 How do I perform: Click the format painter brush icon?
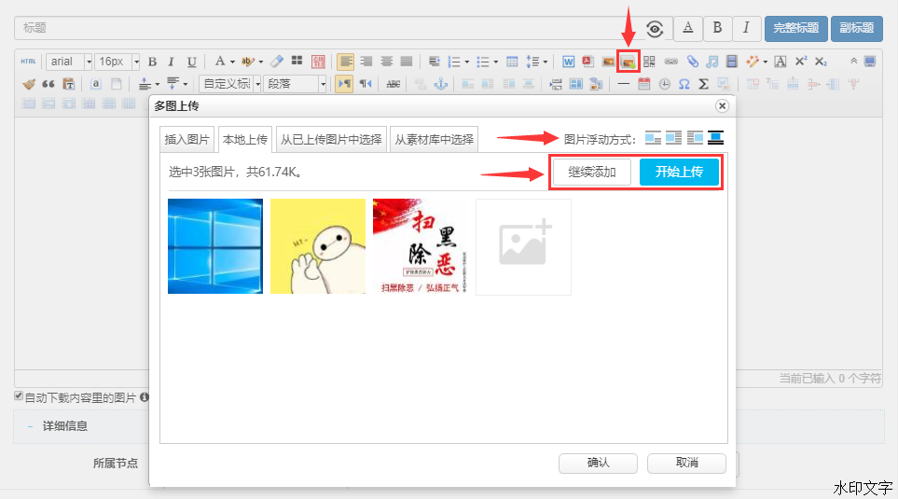[x=29, y=84]
